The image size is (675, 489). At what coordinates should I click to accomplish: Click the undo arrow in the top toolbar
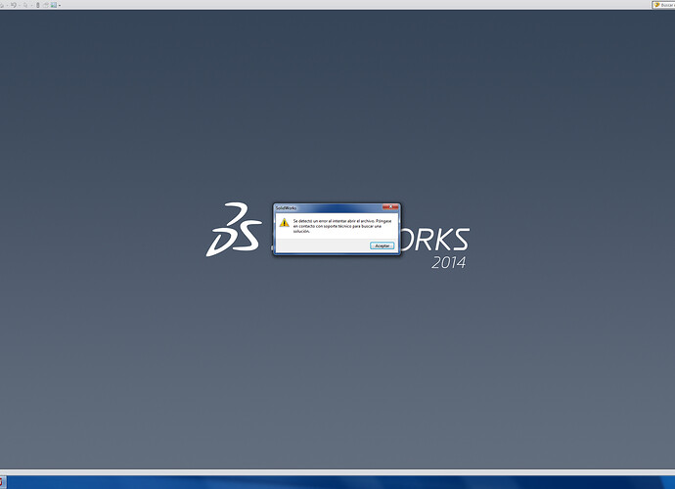tap(14, 5)
